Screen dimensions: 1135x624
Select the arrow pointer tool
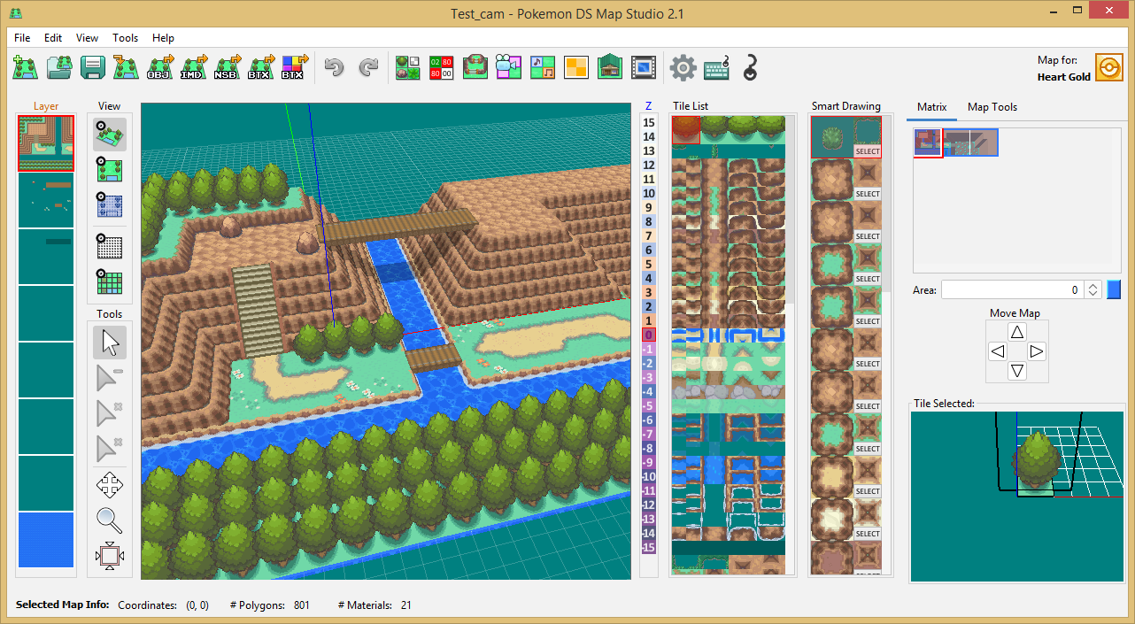[x=110, y=343]
